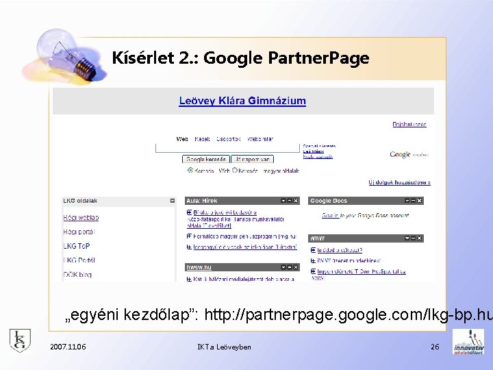
Task: Minimize the hwsw.hu widget
Action: [x=290, y=267]
